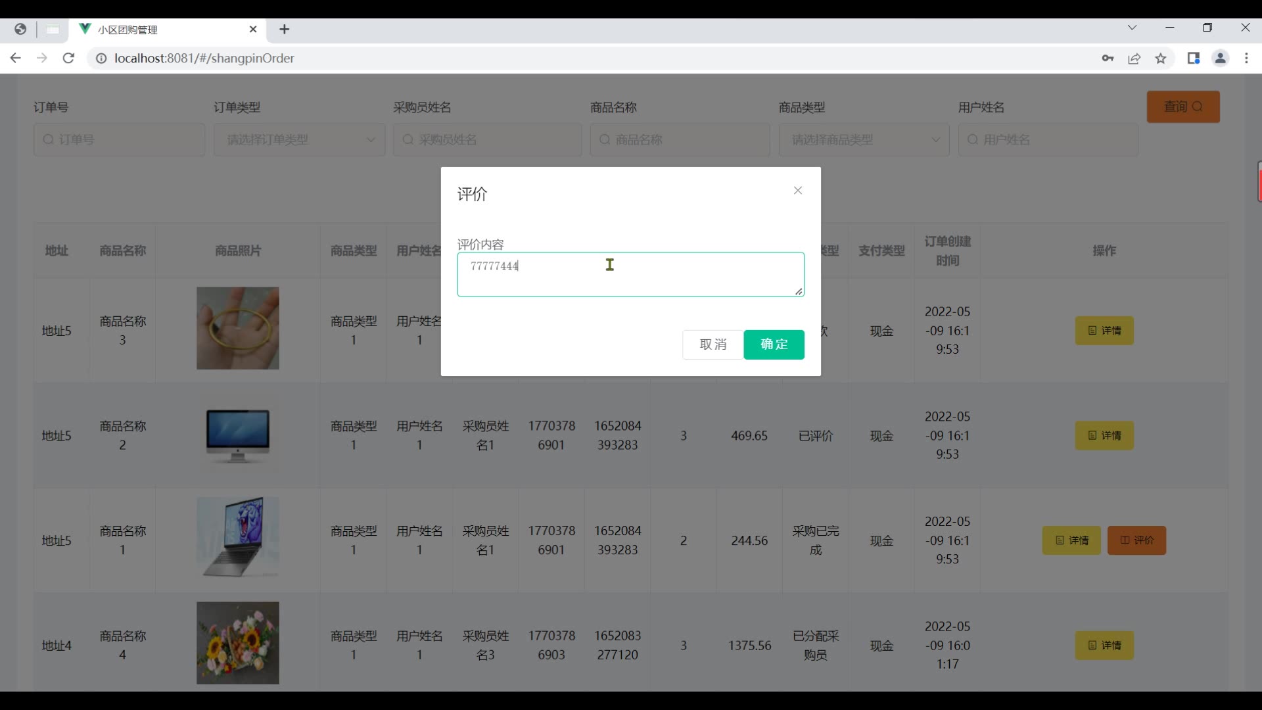Open share page icon in address bar
Image resolution: width=1262 pixels, height=710 pixels.
1134,58
